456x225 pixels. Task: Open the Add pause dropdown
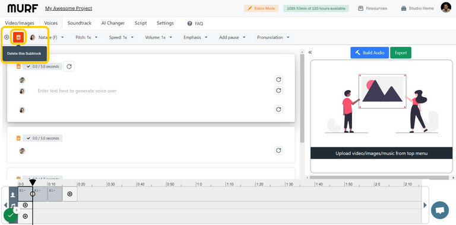coord(232,37)
